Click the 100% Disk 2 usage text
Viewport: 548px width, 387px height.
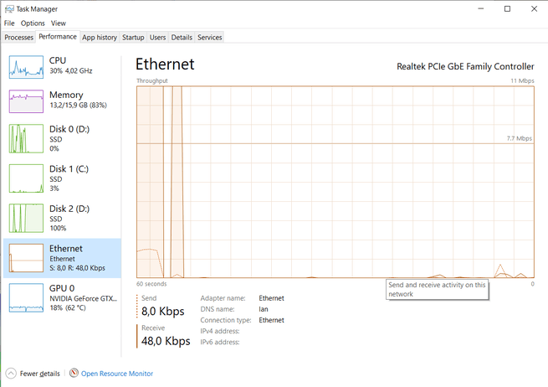[58, 228]
